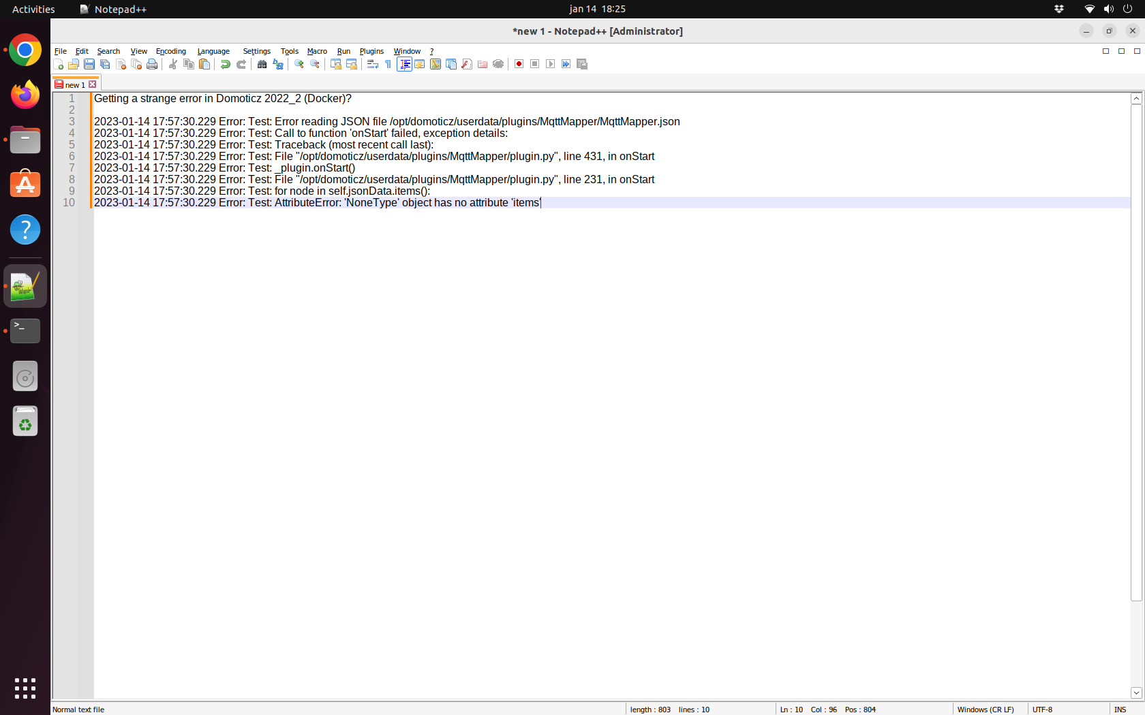
Task: Cut selection with scissors icon
Action: 173,64
